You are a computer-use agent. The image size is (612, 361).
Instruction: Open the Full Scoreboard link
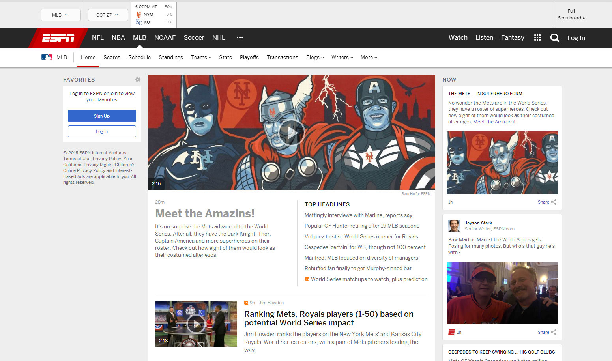tap(571, 15)
